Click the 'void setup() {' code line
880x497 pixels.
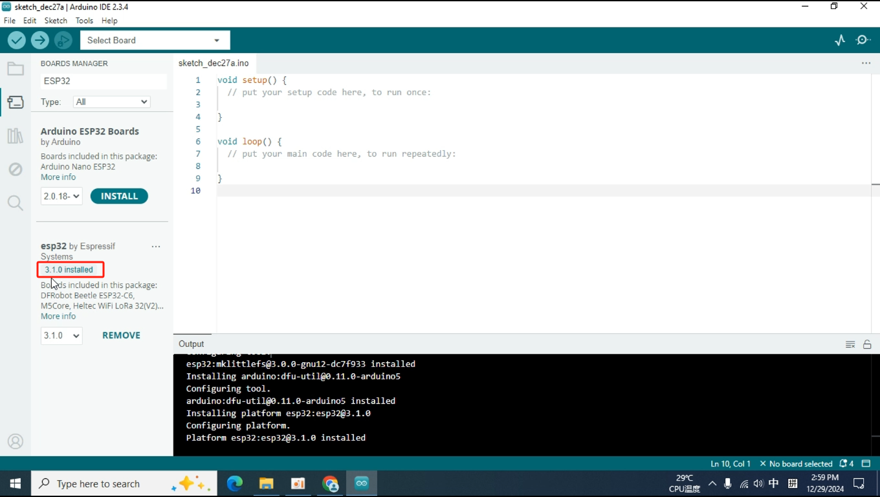[252, 80]
